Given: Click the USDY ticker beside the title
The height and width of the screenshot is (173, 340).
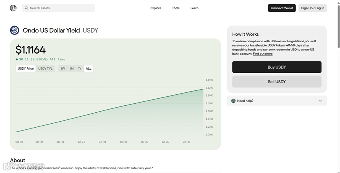Looking at the screenshot, I should (x=90, y=31).
